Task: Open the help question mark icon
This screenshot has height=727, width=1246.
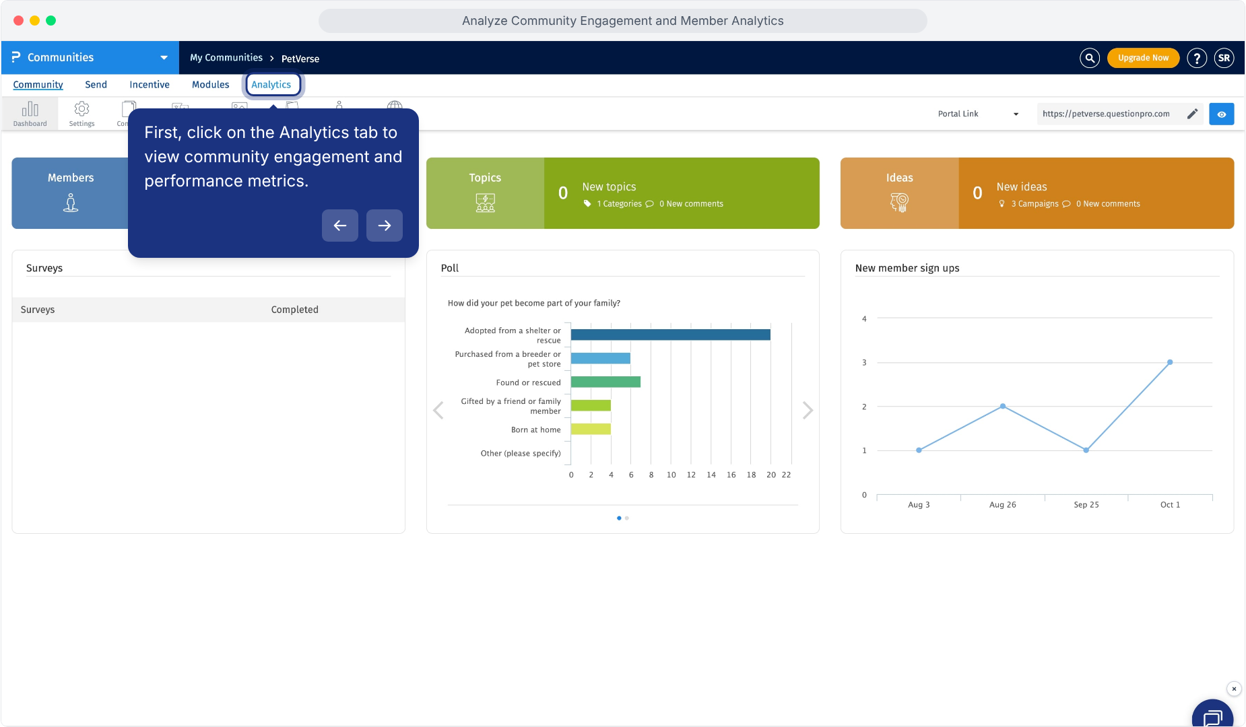Action: pos(1197,58)
